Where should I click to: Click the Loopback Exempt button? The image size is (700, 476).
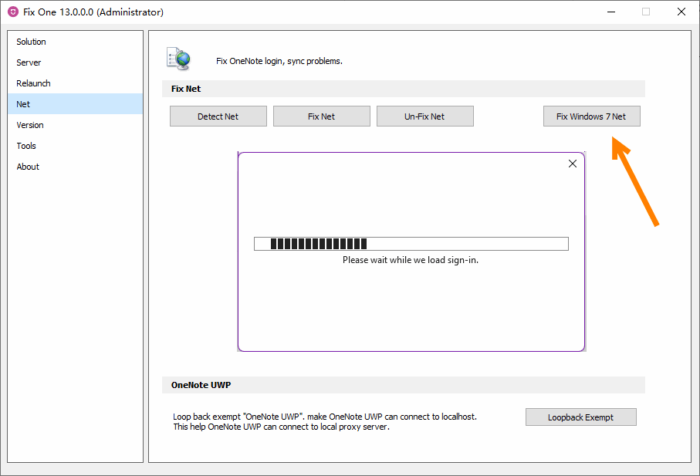(581, 417)
